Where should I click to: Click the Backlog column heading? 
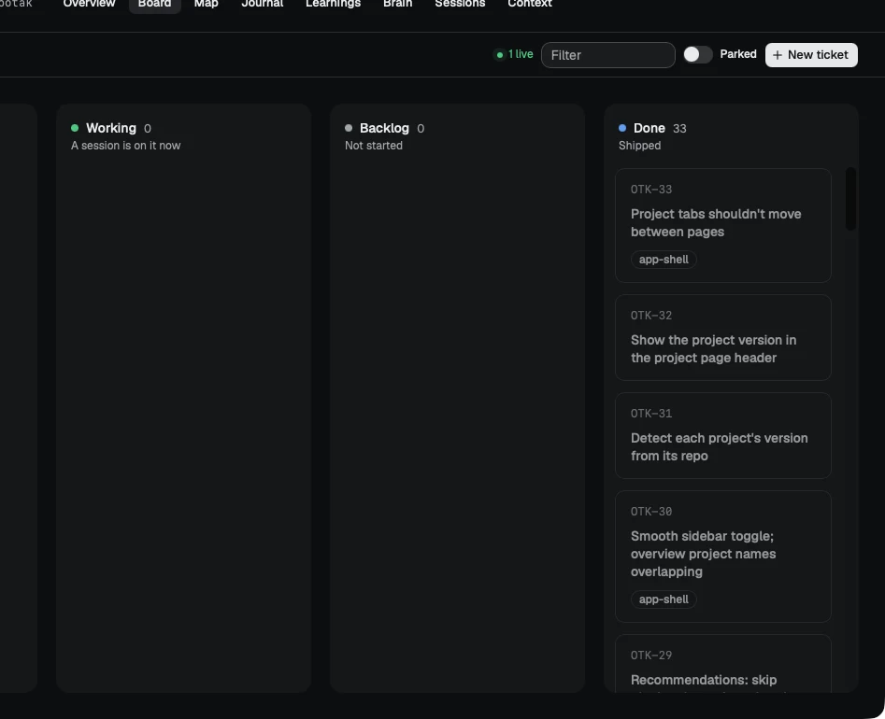(384, 128)
